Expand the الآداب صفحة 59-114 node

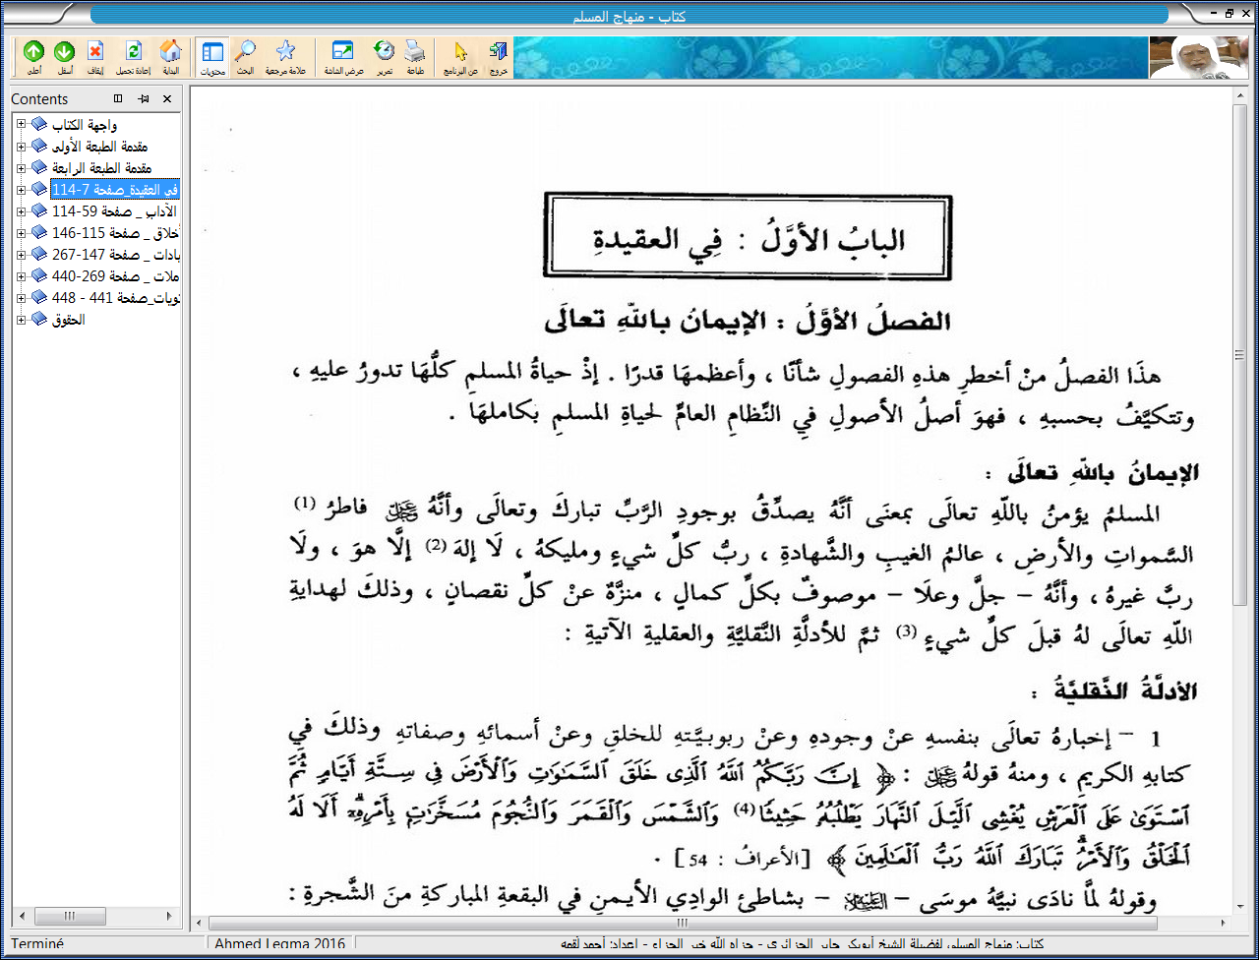pos(21,210)
